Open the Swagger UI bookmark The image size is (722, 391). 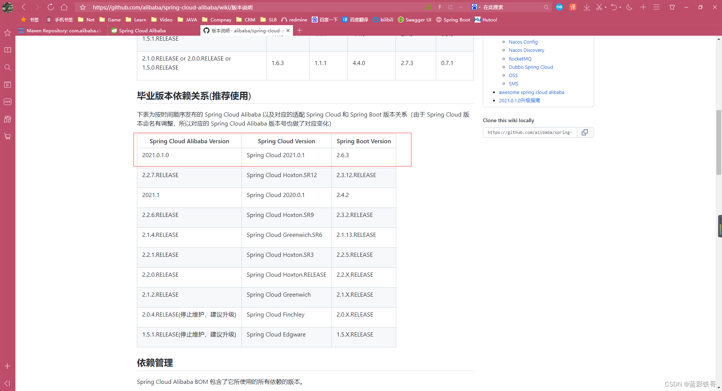click(414, 20)
